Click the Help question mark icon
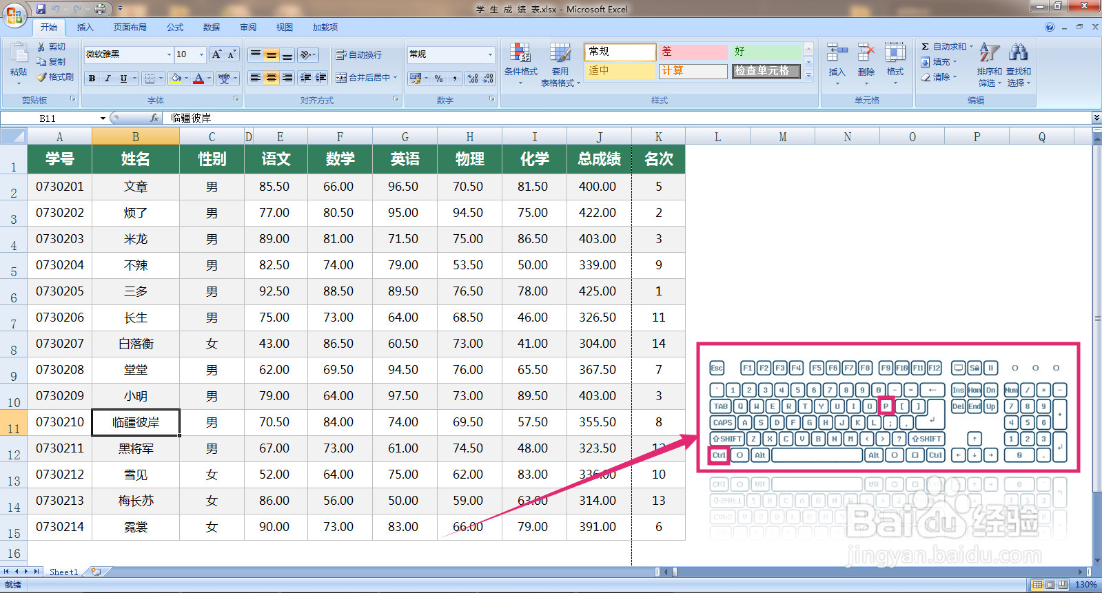 click(x=1050, y=27)
